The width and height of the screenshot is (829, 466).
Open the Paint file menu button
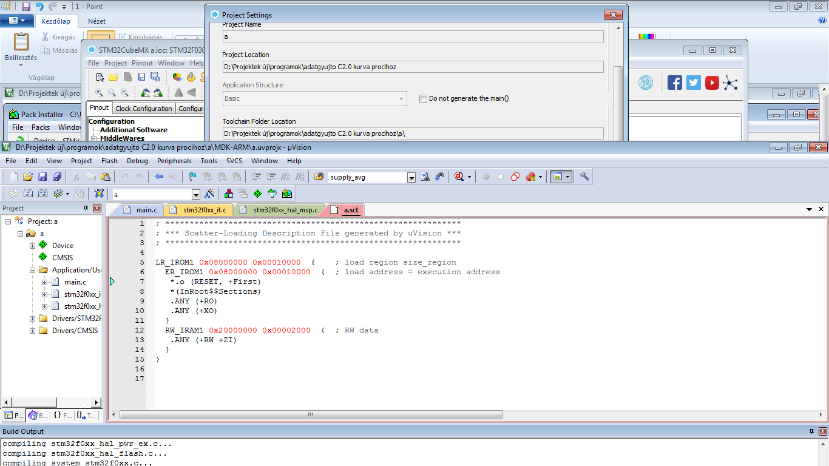coord(17,21)
